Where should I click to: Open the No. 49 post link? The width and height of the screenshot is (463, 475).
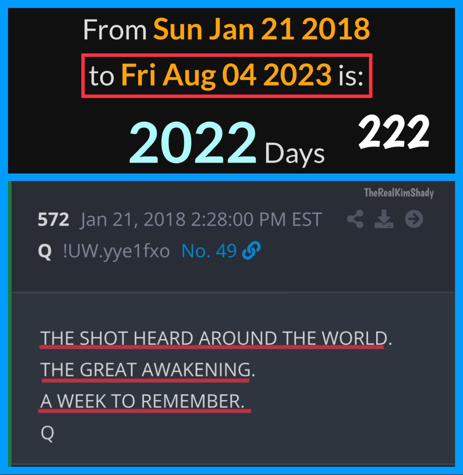(x=209, y=251)
